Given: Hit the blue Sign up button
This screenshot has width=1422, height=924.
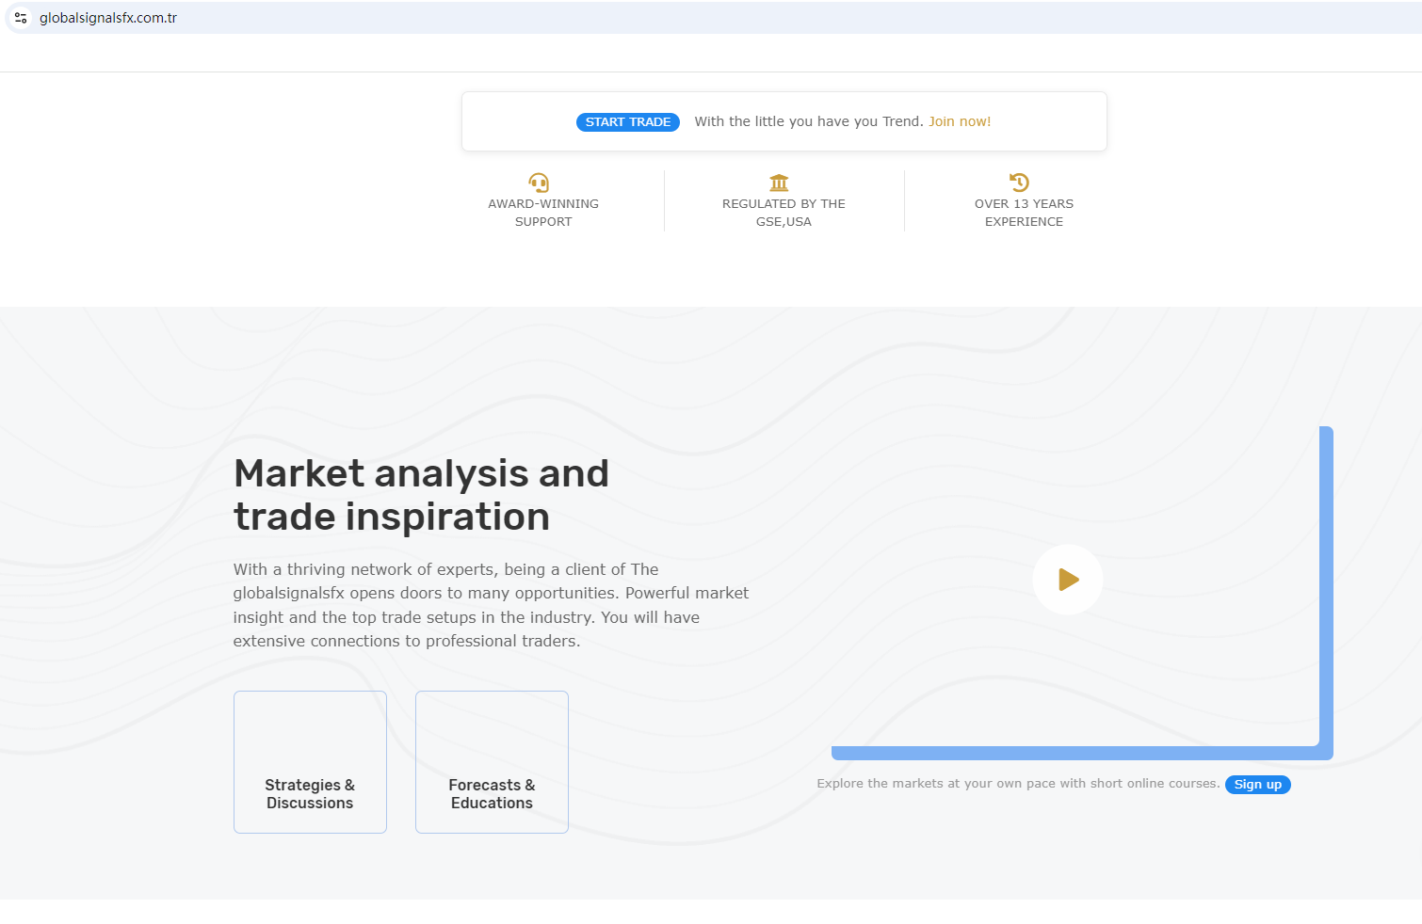Looking at the screenshot, I should point(1257,785).
